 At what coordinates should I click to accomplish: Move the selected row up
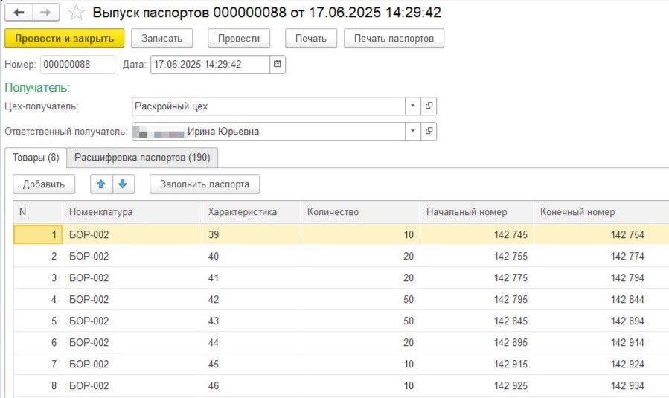point(100,184)
